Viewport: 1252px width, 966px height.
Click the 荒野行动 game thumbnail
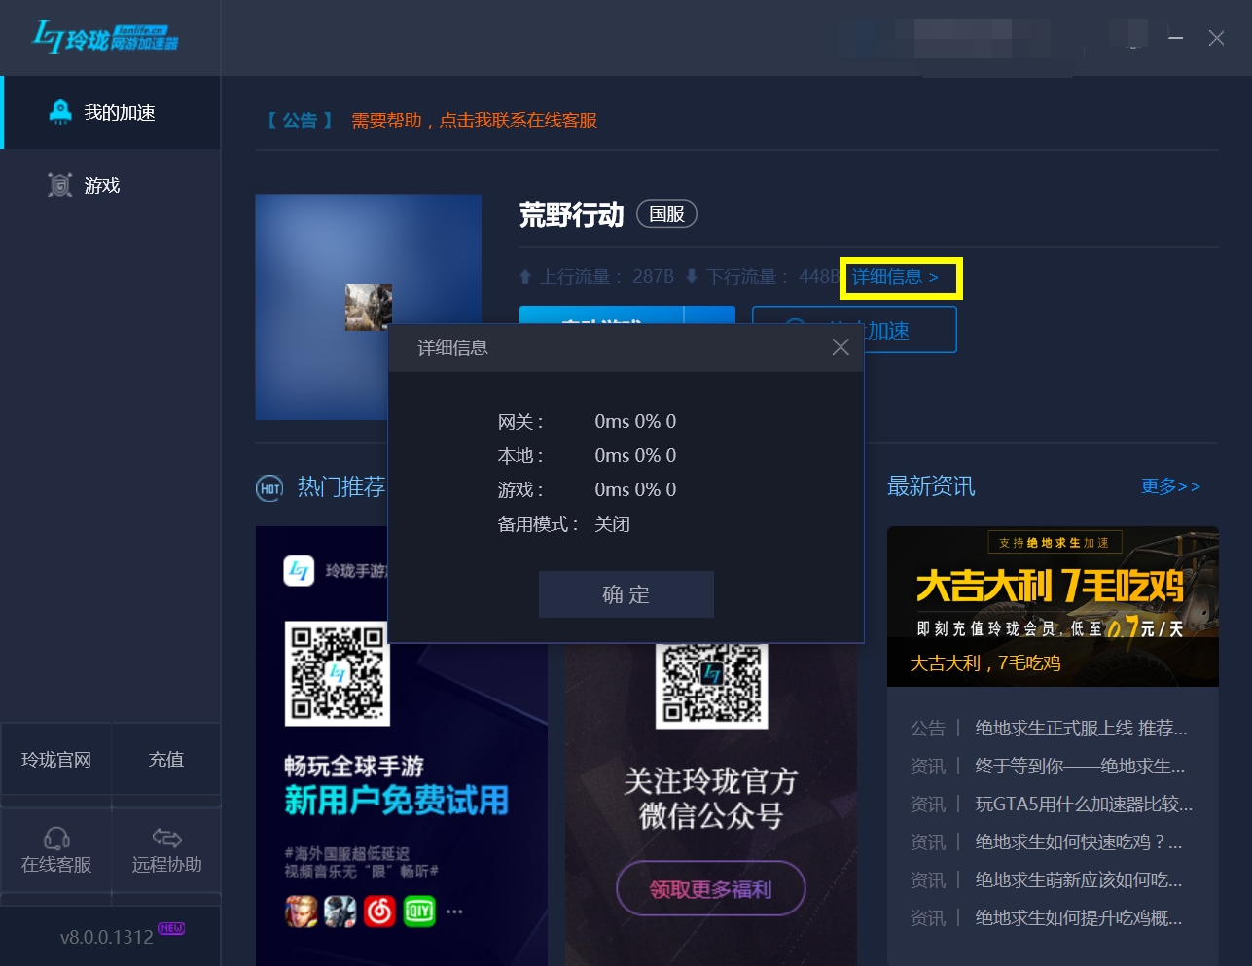click(x=369, y=306)
